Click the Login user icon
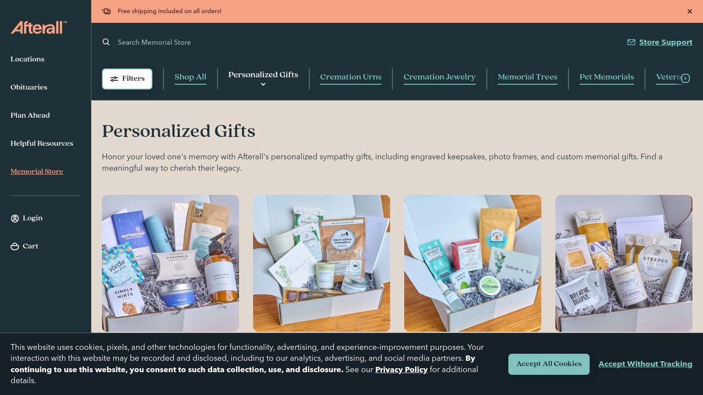The image size is (703, 395). [15, 218]
